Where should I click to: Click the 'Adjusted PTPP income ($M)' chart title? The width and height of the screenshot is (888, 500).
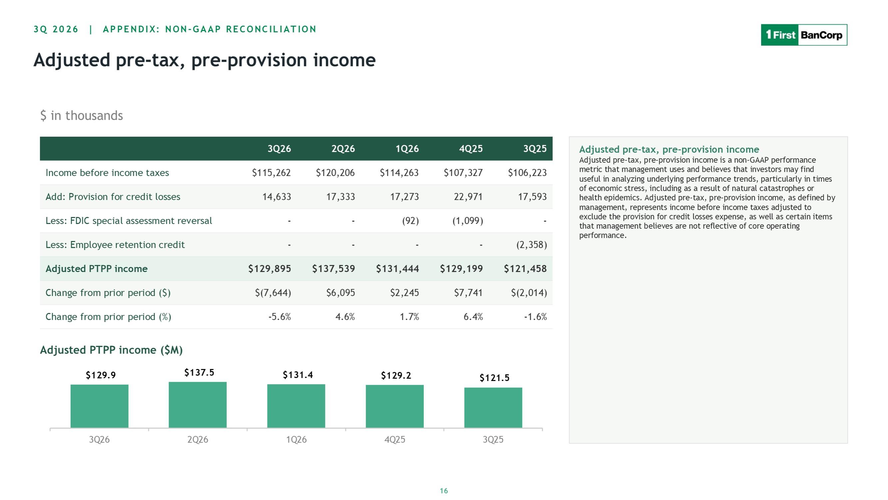[111, 350]
